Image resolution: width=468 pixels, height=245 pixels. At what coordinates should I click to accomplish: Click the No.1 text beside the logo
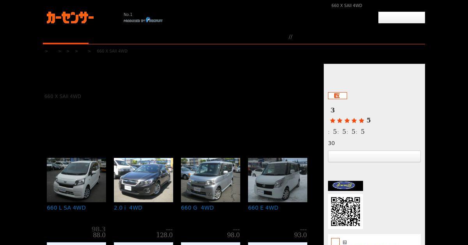(x=128, y=14)
